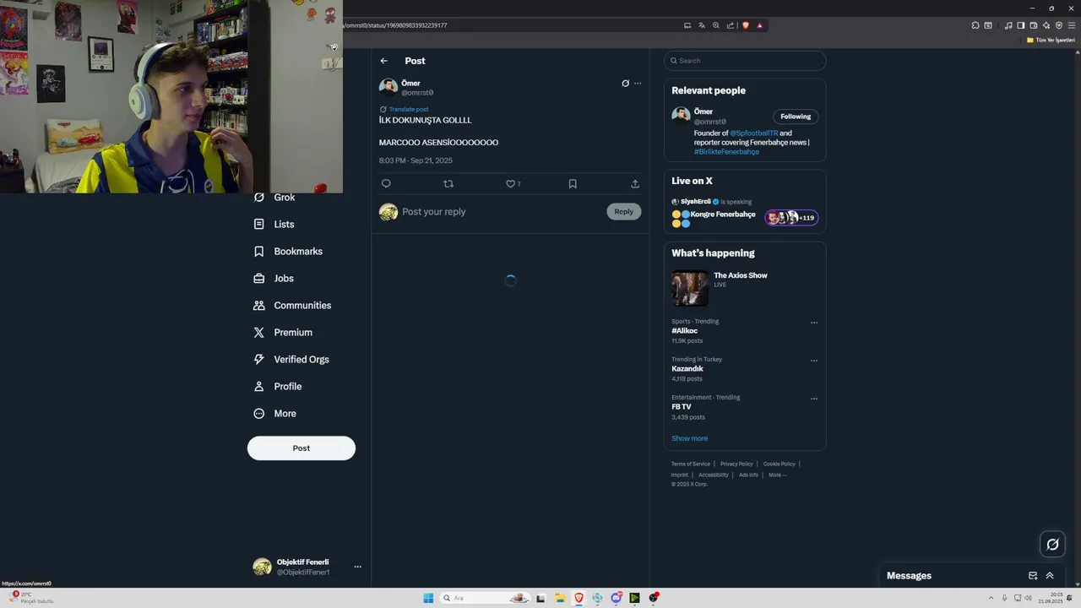The width and height of the screenshot is (1081, 608).
Task: Open the Kazandık trending topic
Action: pos(687,369)
